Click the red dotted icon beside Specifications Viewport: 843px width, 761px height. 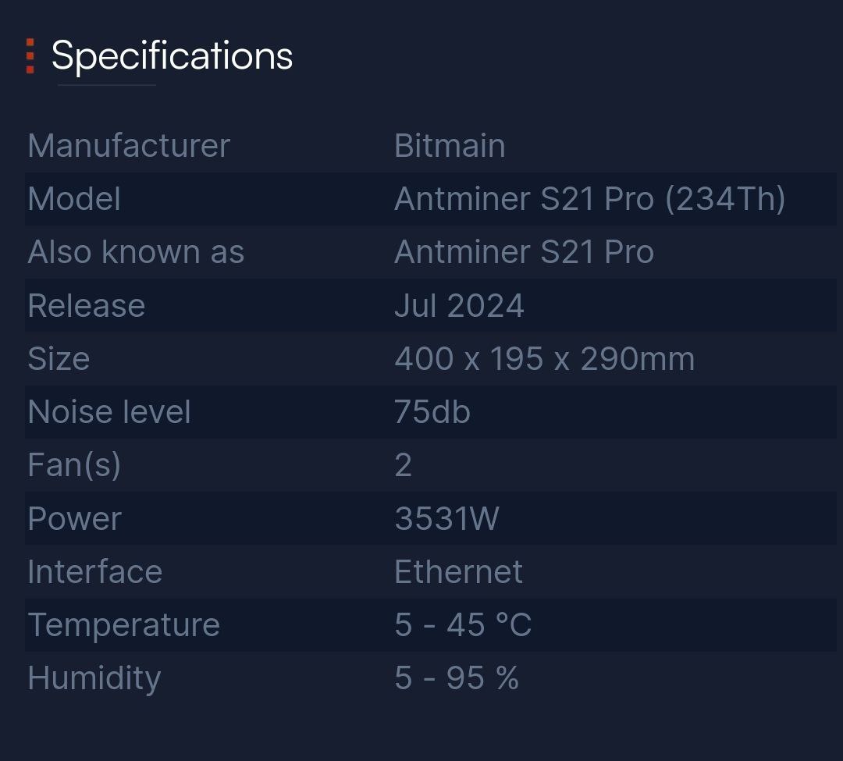click(x=30, y=56)
